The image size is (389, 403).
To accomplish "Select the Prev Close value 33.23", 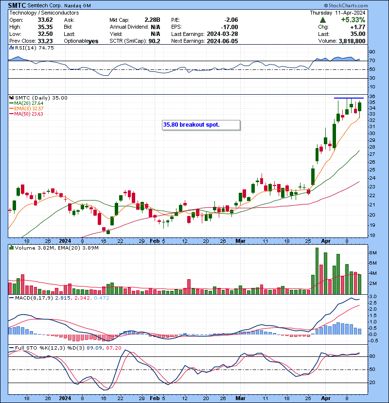I will tap(45, 41).
